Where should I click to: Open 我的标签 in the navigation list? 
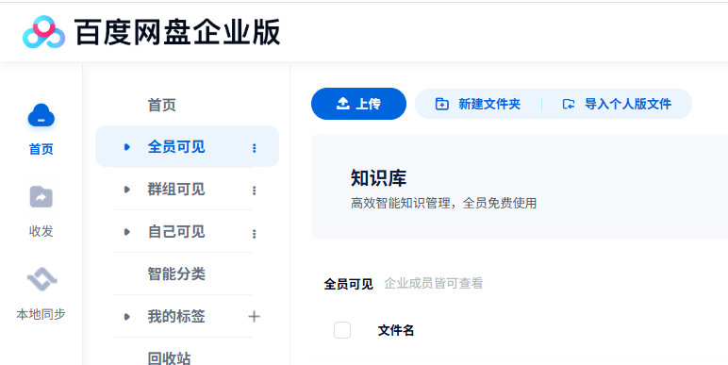coord(176,317)
